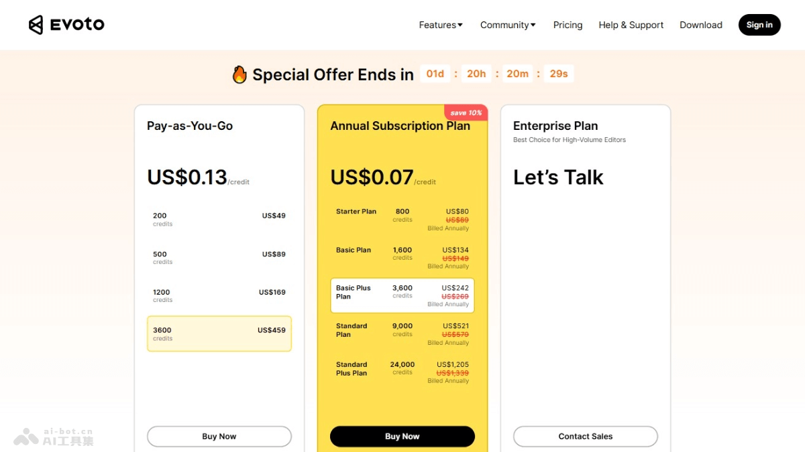Select the Starter Plan with 800 credits

(x=402, y=220)
